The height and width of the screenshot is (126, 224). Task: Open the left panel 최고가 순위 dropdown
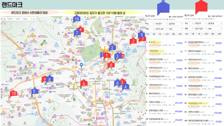point(161,29)
